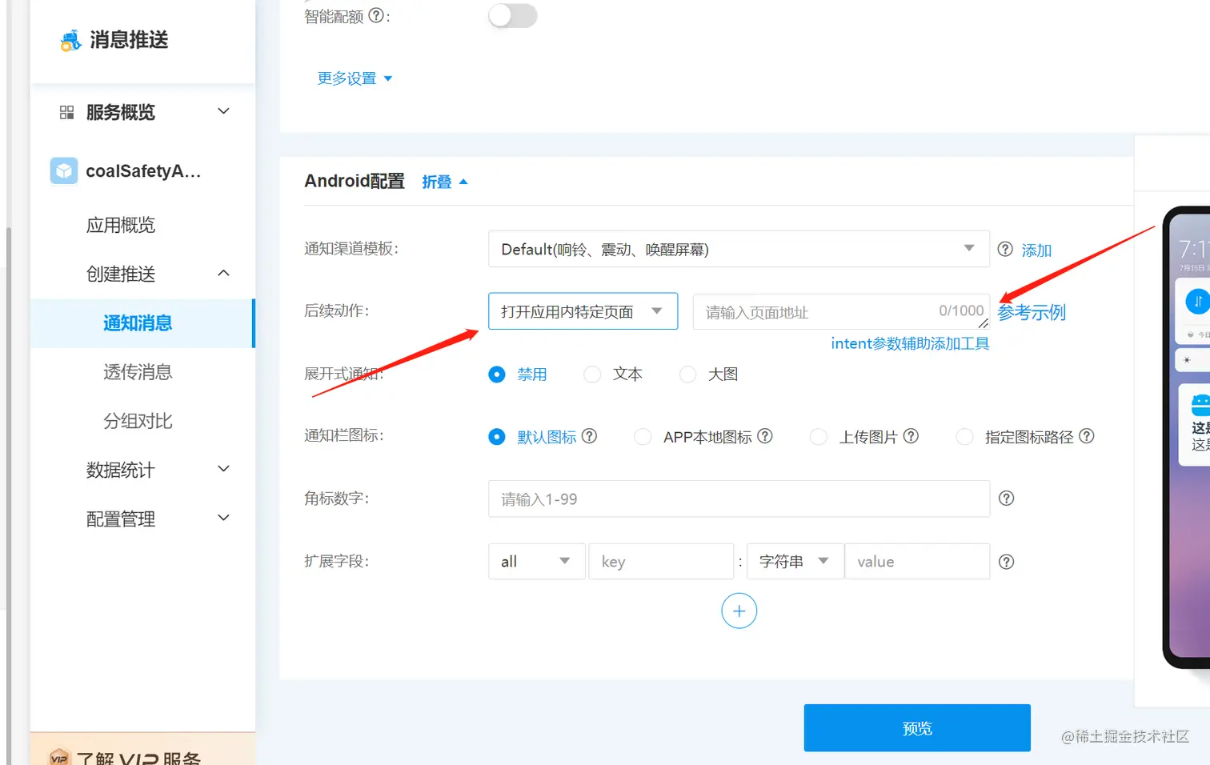Click the 预览 button
The image size is (1210, 765).
917,727
